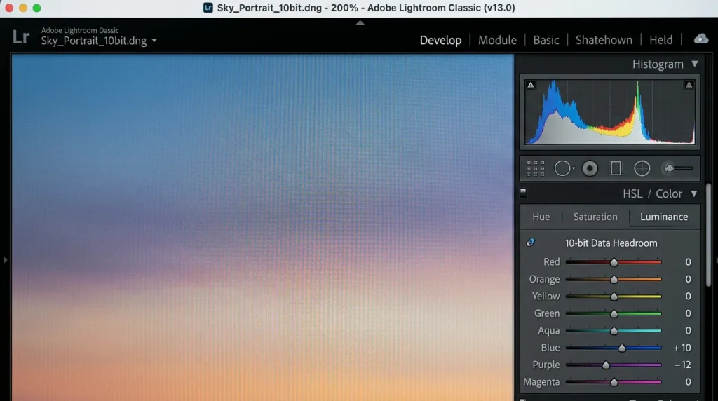
Task: Click the Aqua luminance slider
Action: point(614,330)
